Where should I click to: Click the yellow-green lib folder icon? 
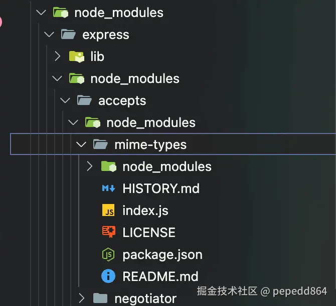pos(76,56)
